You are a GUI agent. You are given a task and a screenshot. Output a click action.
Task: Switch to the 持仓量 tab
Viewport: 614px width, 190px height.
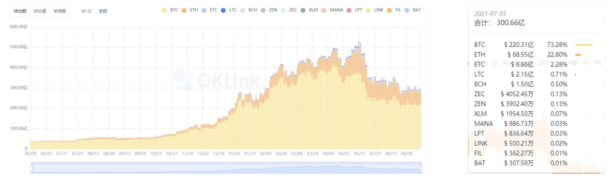40,11
